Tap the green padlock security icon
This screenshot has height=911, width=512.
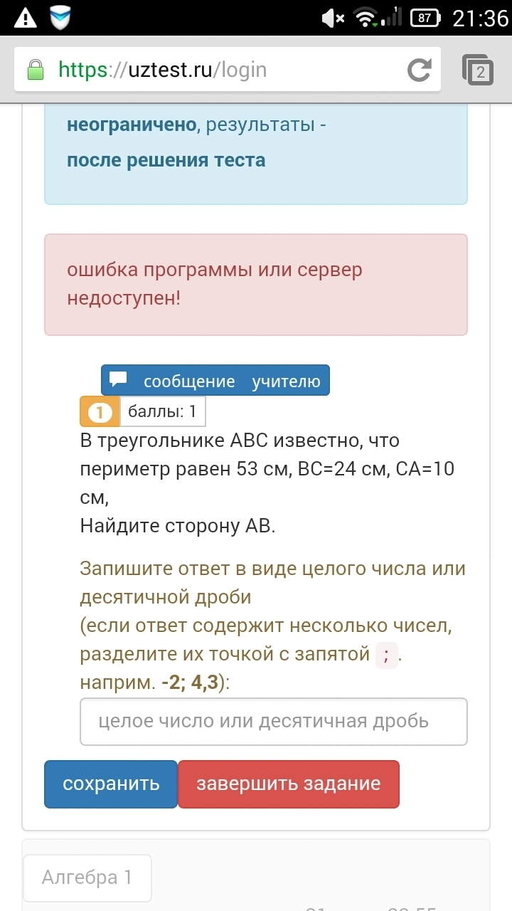point(36,70)
